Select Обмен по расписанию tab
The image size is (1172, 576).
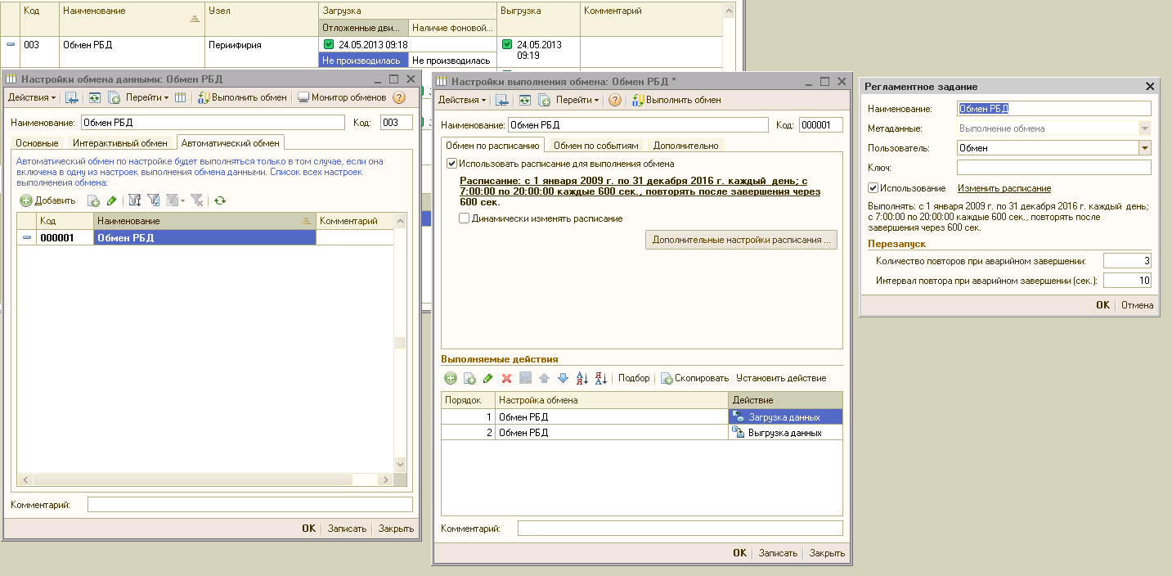[492, 145]
